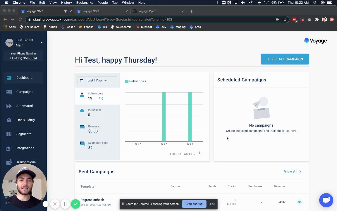Toggle the Subscribes chart legend

[136, 81]
